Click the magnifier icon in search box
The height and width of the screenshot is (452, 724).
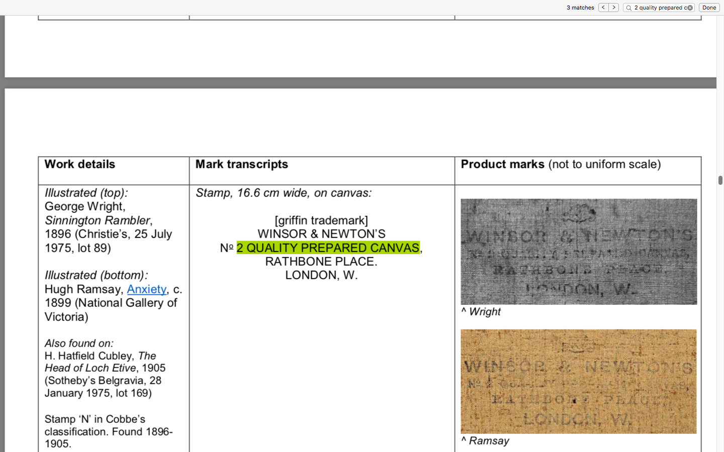click(628, 8)
